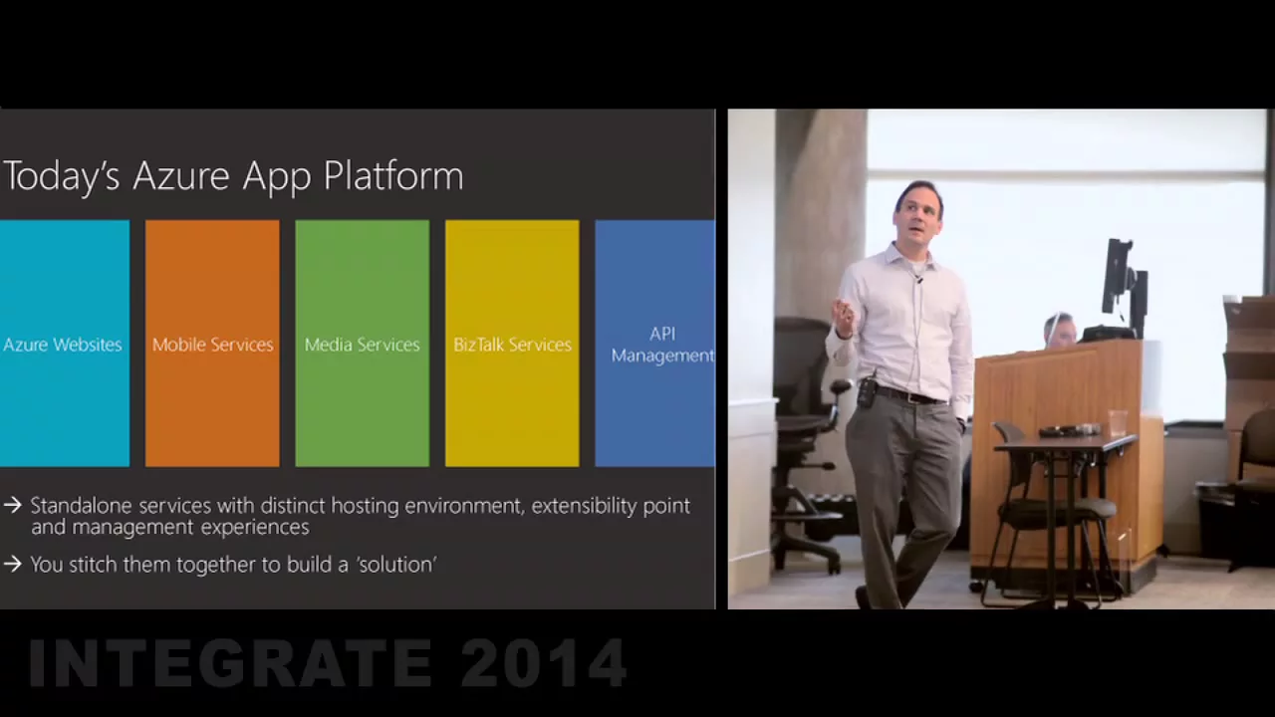Click the "Standalone services with distinct hosting" bullet
Viewport: 1275px width, 717px height.
coord(347,516)
